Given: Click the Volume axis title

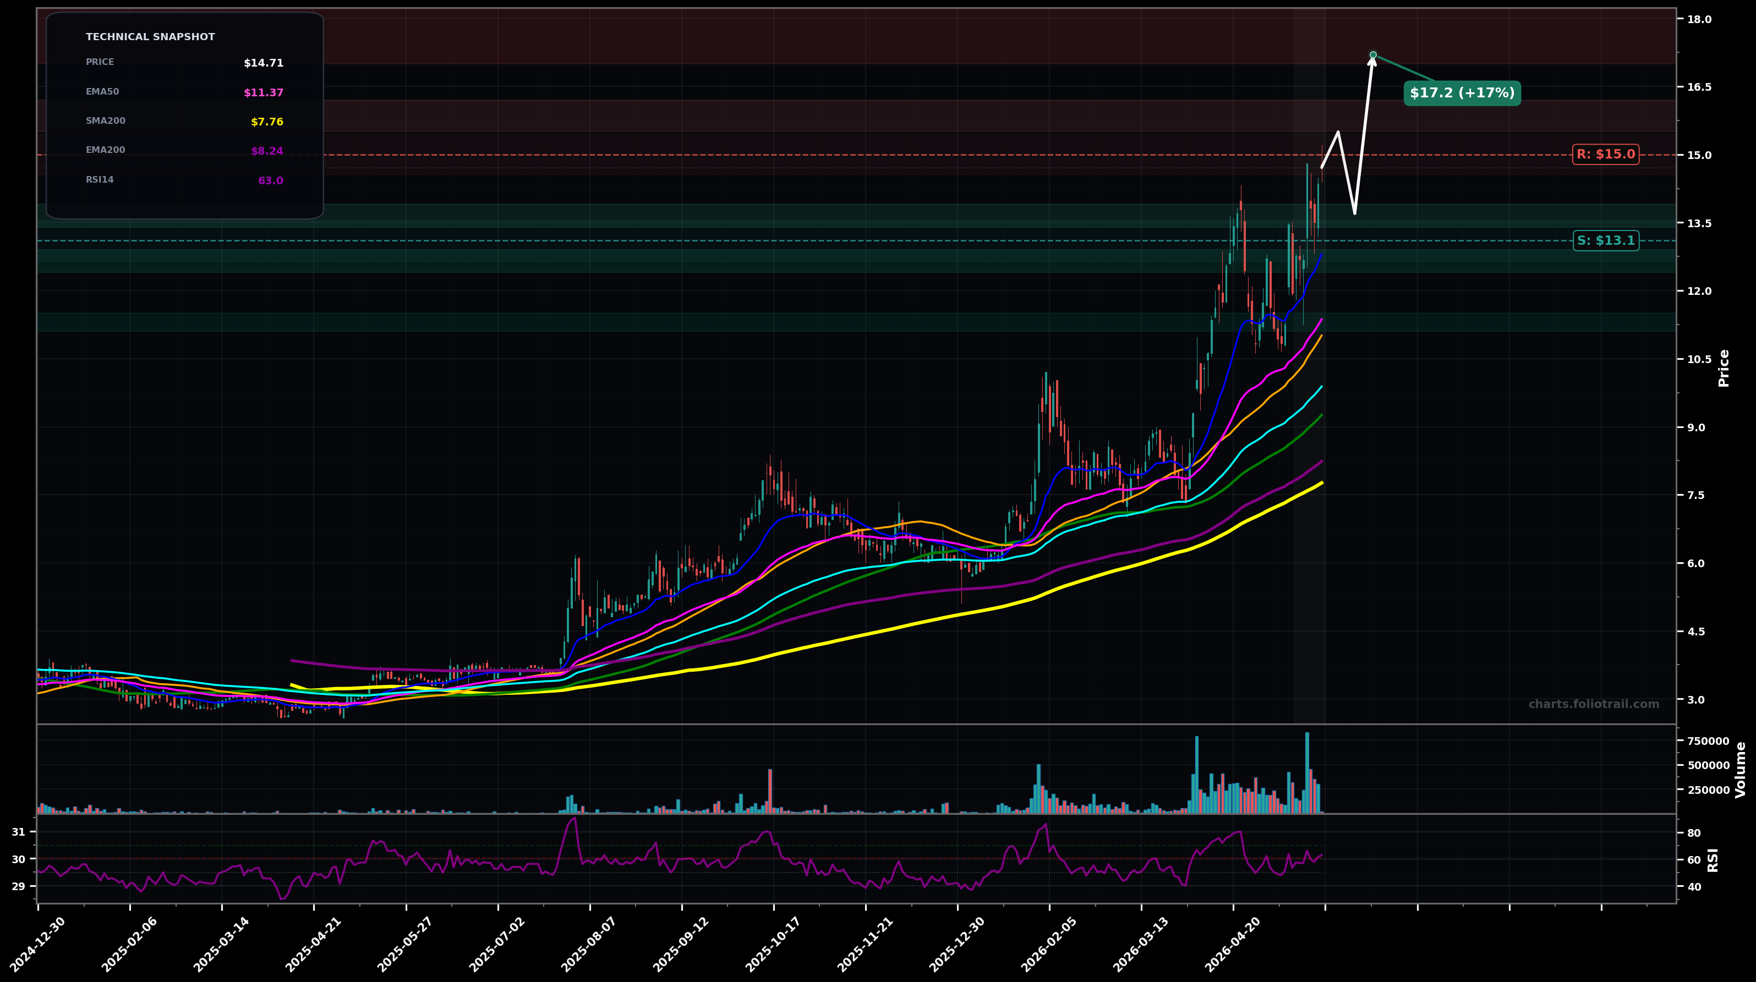Looking at the screenshot, I should pyautogui.click(x=1741, y=770).
